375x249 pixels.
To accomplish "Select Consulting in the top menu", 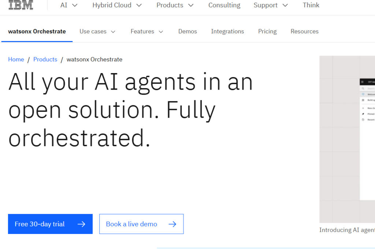I will click(224, 5).
